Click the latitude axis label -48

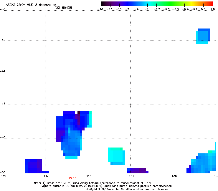tap(3, 137)
